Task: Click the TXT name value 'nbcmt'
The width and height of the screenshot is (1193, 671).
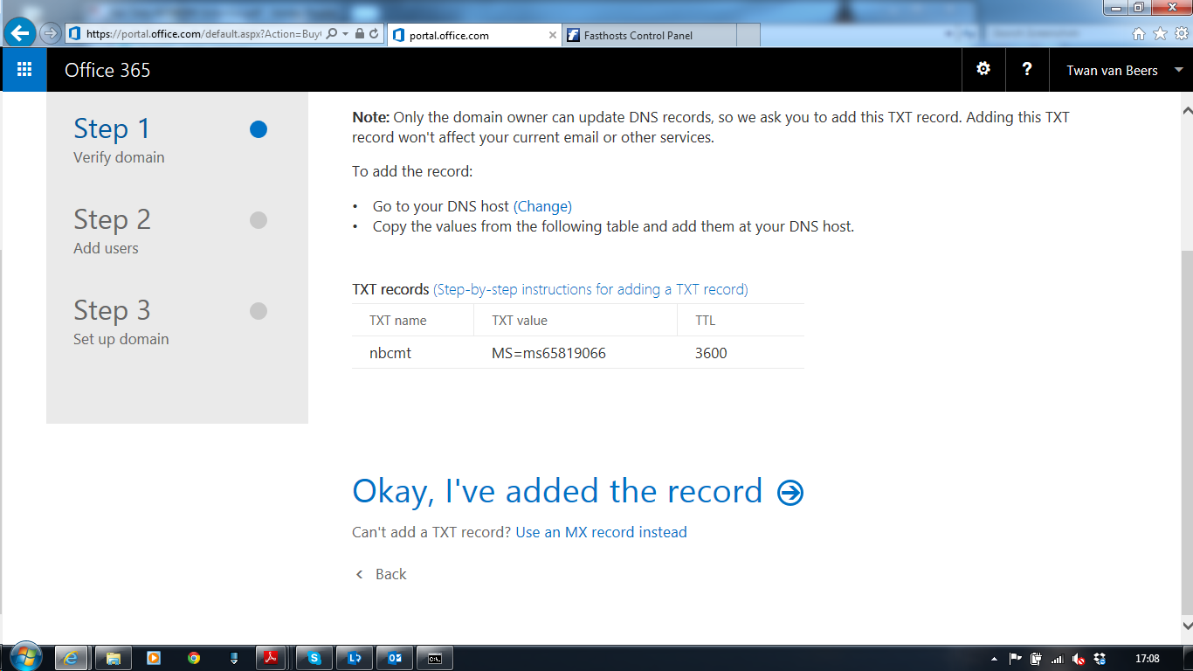Action: pyautogui.click(x=390, y=353)
